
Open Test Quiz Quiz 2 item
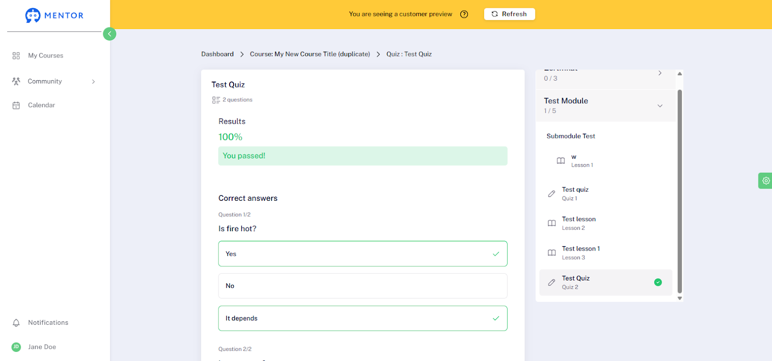pos(606,282)
